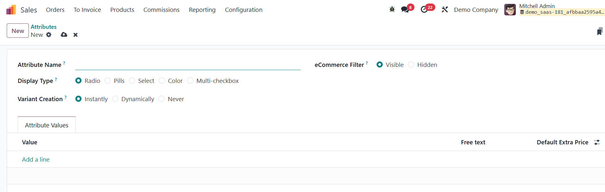Open the conversations chat icon
Image resolution: width=605 pixels, height=192 pixels.
tap(405, 10)
